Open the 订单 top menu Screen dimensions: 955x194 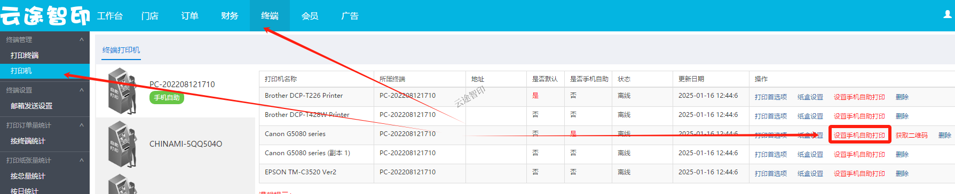point(190,16)
